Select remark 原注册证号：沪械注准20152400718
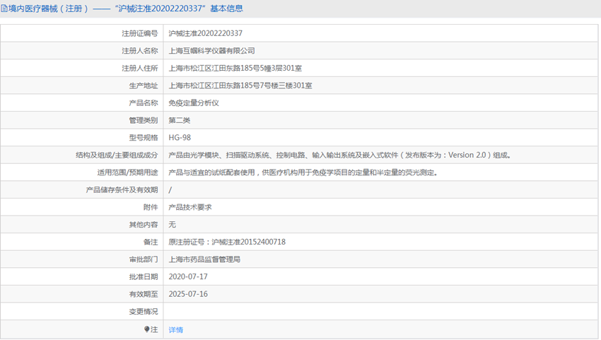 [227, 242]
